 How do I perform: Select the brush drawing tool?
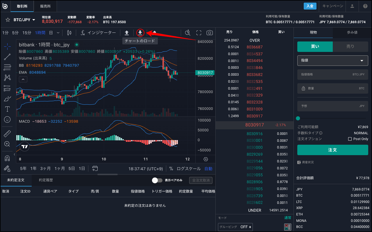[x=7, y=99]
